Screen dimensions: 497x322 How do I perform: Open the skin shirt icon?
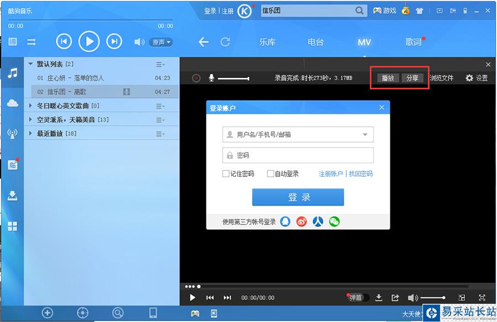(420, 11)
